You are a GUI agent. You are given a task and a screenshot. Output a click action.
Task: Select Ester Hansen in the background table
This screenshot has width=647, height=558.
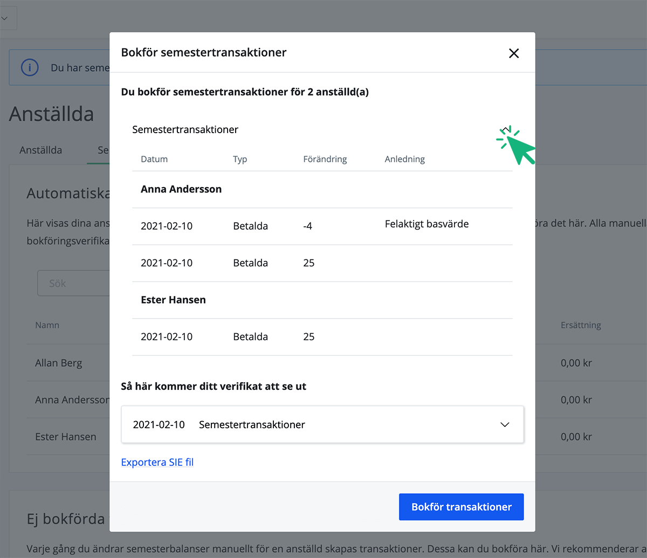tap(66, 437)
